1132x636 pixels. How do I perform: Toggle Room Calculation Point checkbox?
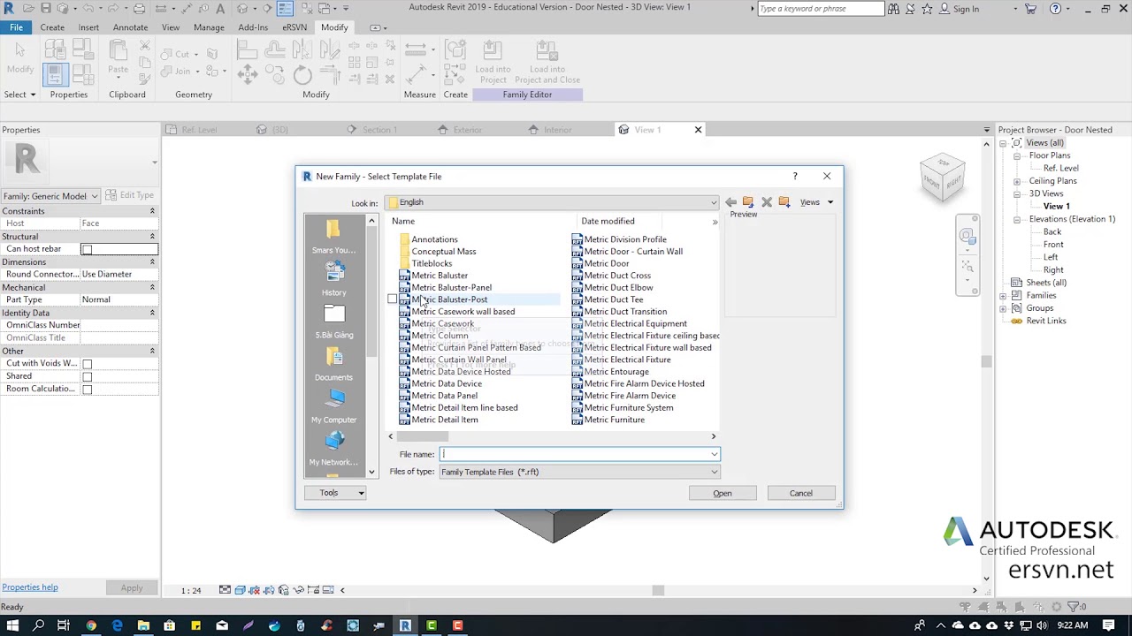point(87,390)
